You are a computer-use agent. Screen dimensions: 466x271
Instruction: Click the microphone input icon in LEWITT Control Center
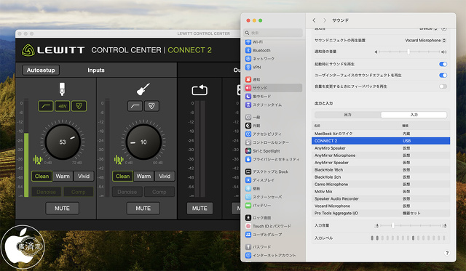tap(62, 89)
